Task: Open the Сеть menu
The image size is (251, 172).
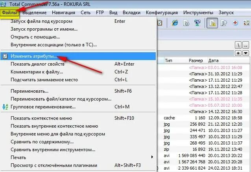Action: 85,13
